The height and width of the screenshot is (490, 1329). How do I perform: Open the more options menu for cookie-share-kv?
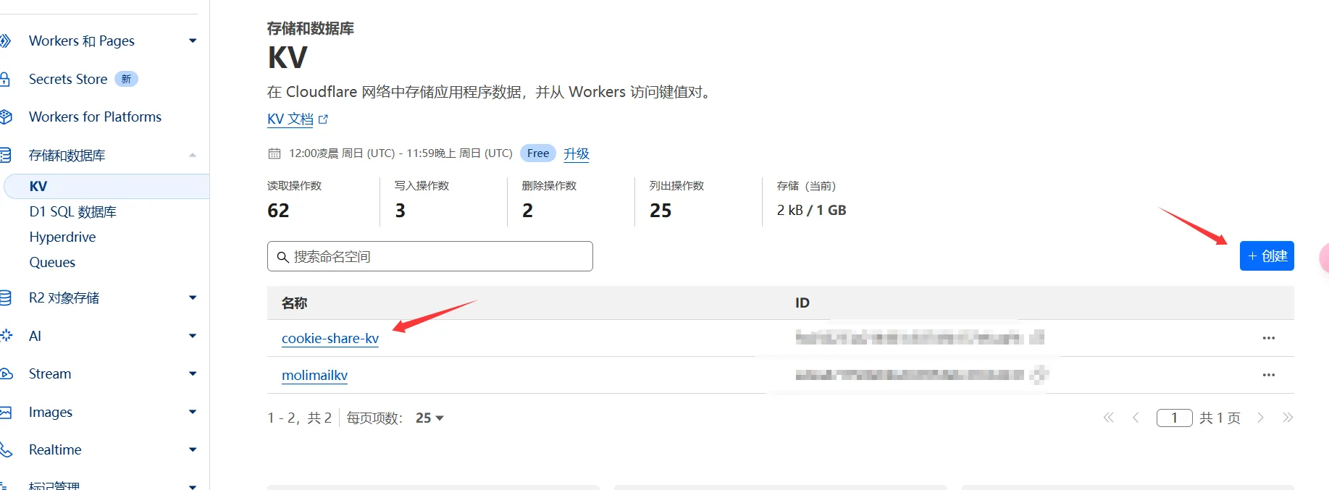(1269, 338)
